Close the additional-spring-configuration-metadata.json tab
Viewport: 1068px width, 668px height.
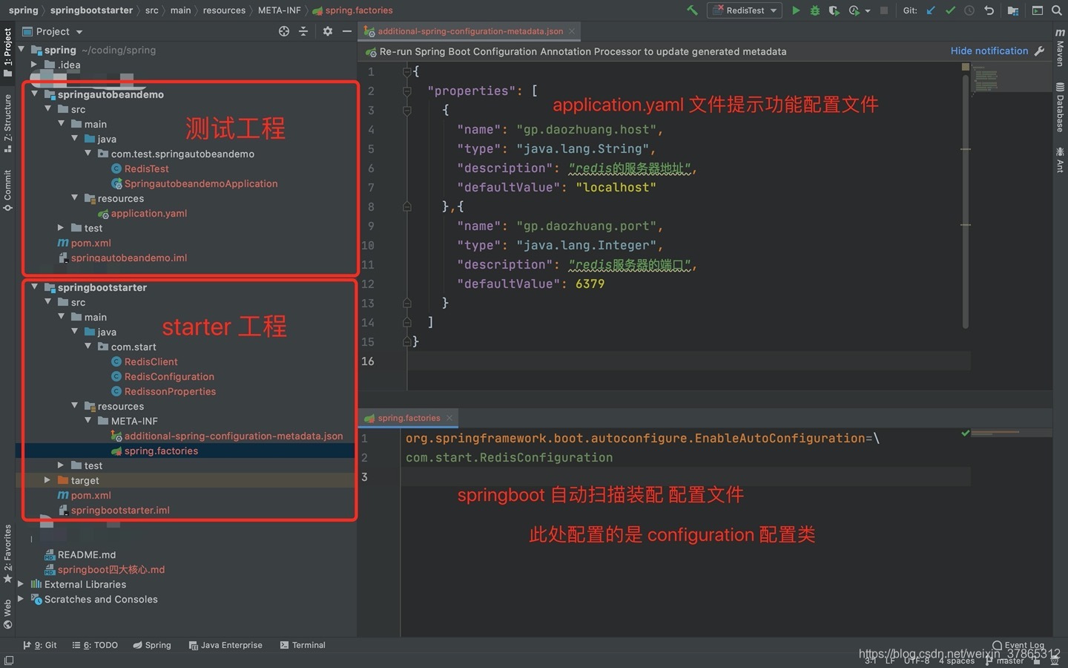(572, 31)
